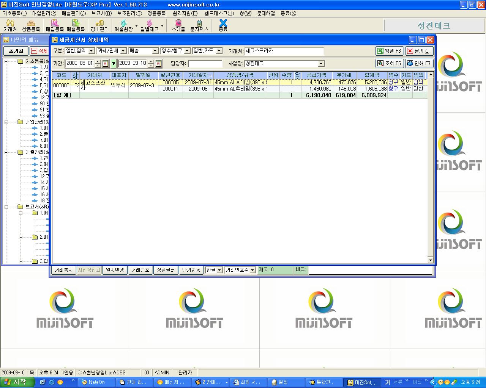
Task: Click the 비고 remarks input field
Action: pos(370,270)
